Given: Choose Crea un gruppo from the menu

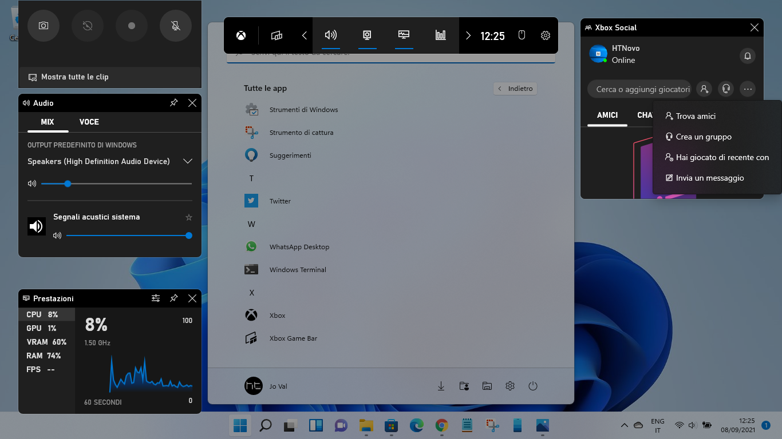Looking at the screenshot, I should pos(717,137).
